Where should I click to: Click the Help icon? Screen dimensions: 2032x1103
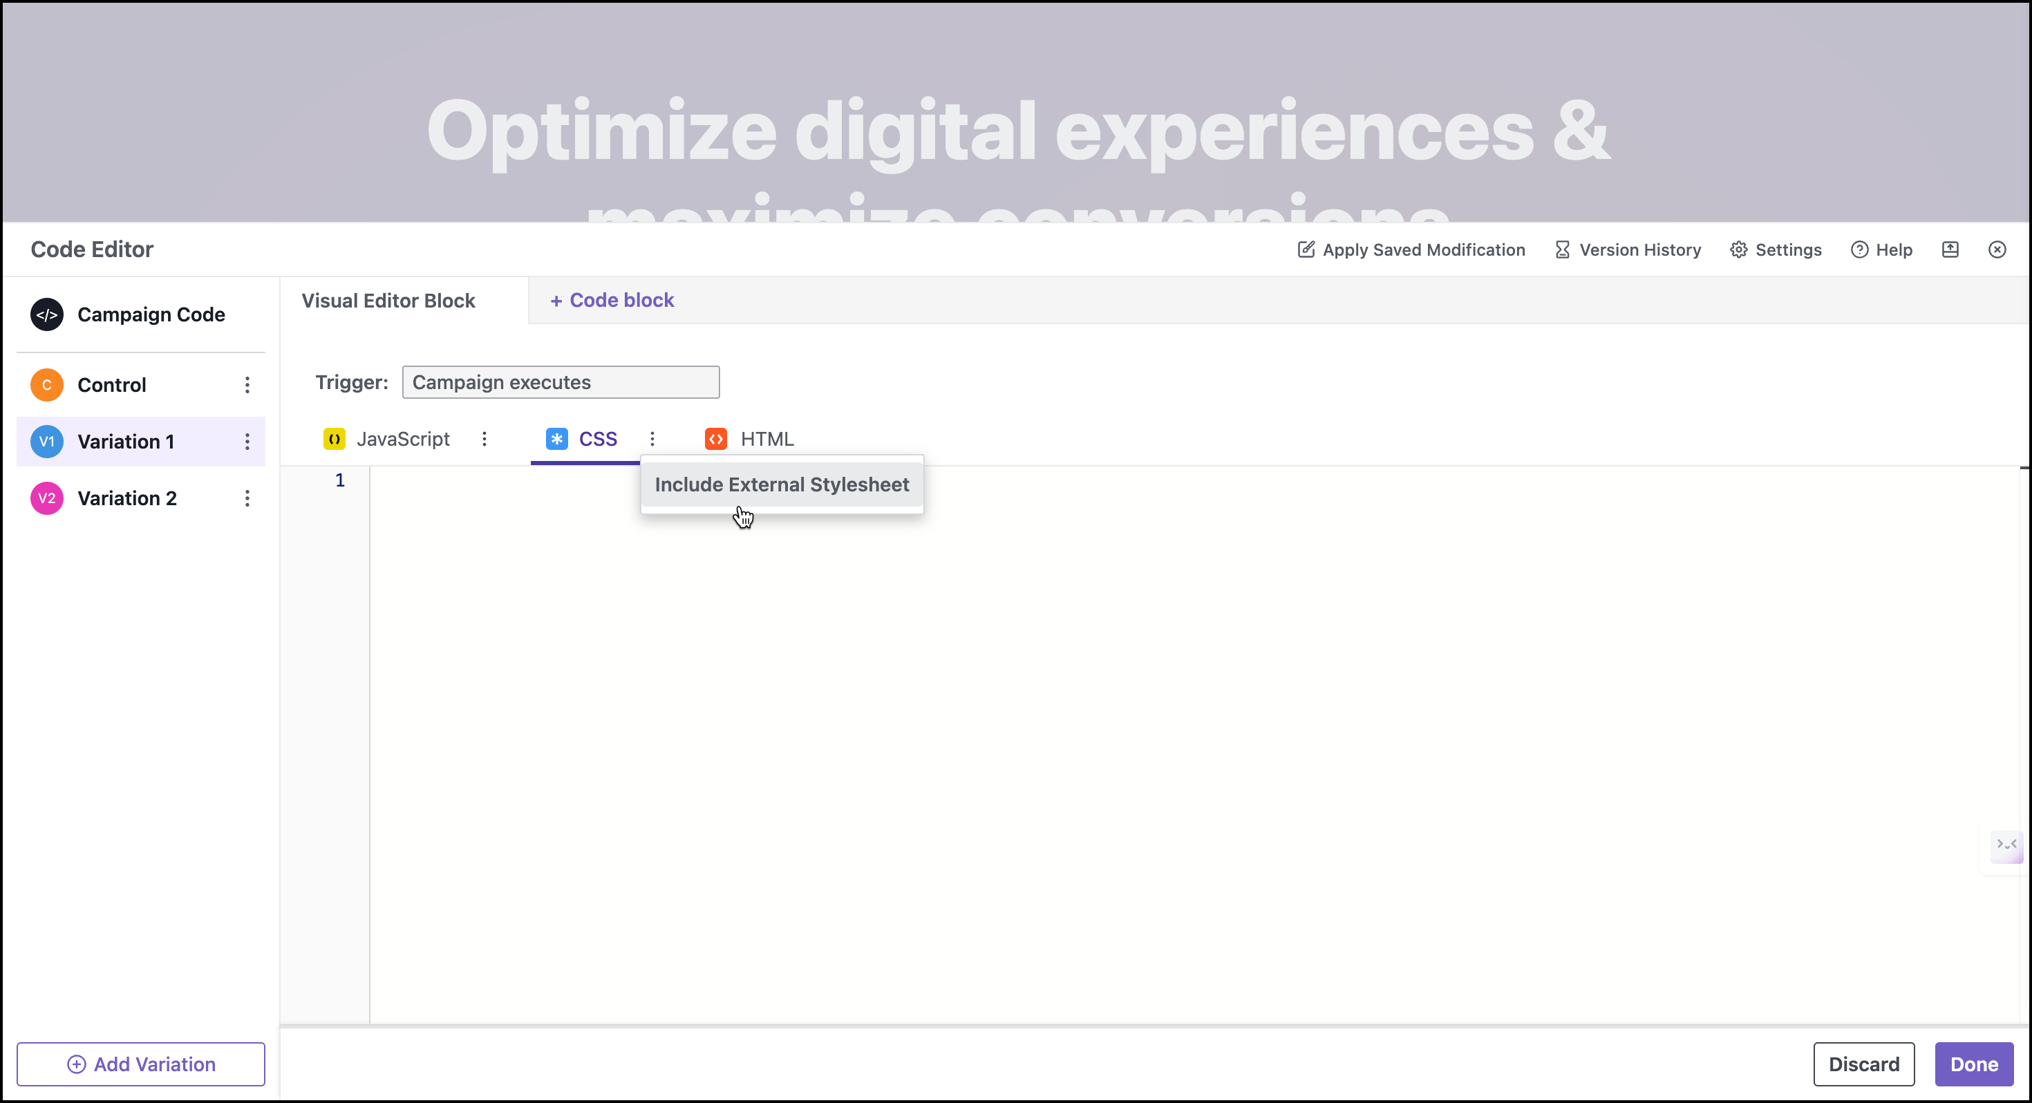pos(1882,249)
